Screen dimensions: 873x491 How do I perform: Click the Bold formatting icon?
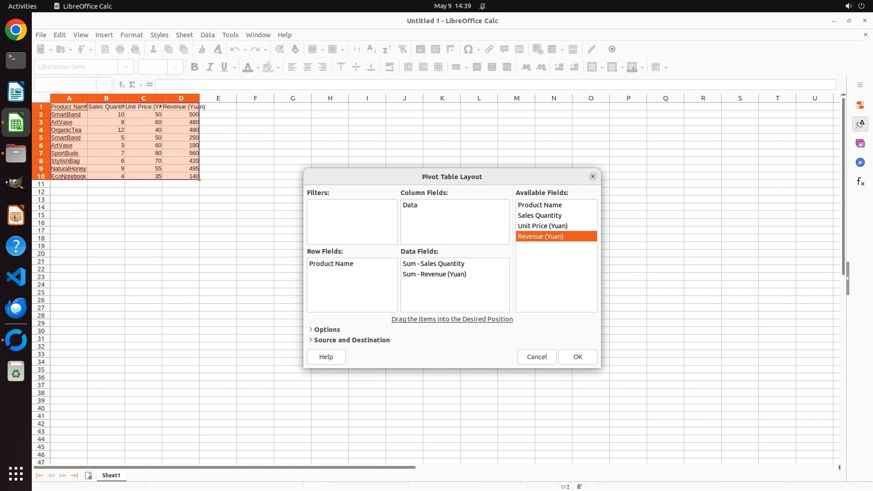(x=195, y=67)
